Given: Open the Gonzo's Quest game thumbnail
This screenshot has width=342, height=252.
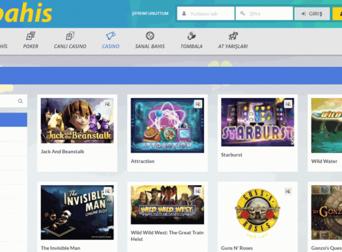Looking at the screenshot, I should tap(326, 213).
